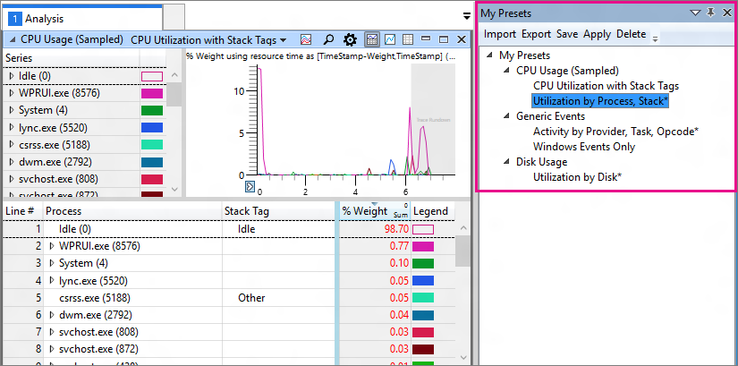Click Idle (0) series color swatch
Image resolution: width=738 pixels, height=366 pixels.
tap(151, 76)
